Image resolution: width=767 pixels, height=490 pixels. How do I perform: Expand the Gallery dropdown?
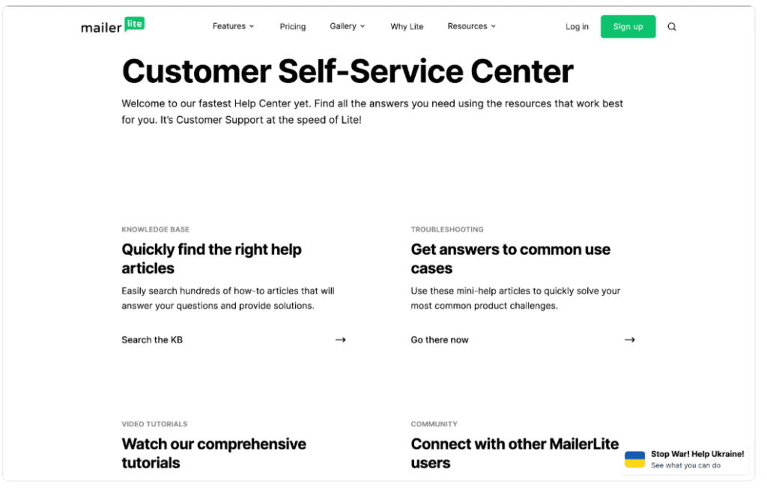click(347, 26)
